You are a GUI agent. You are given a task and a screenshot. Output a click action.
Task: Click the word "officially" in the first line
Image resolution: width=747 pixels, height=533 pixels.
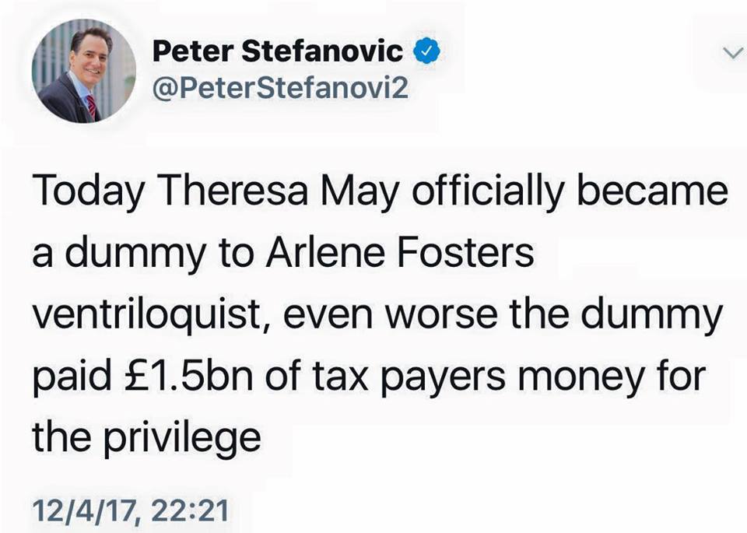click(x=489, y=191)
